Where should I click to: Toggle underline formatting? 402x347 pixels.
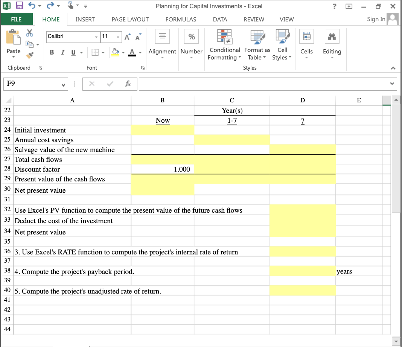[72, 52]
